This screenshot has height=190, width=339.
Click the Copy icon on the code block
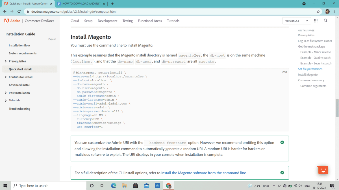284,71
